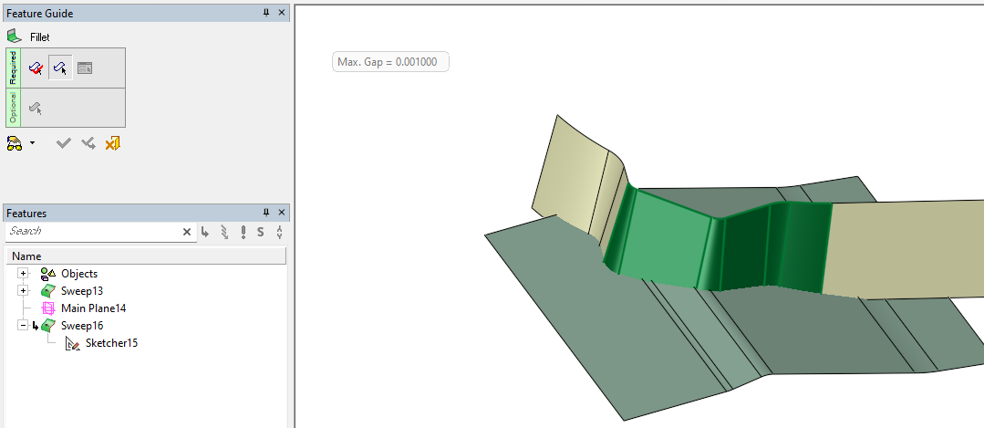The width and height of the screenshot is (984, 428).
Task: Open the Fillet parameters dialog step
Action: click(85, 68)
